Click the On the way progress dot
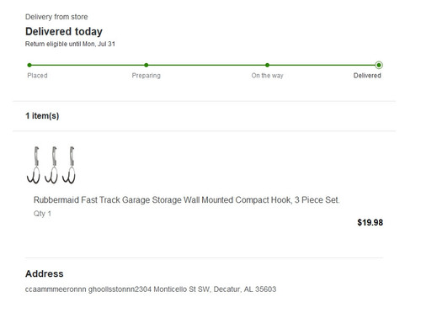 click(x=267, y=65)
